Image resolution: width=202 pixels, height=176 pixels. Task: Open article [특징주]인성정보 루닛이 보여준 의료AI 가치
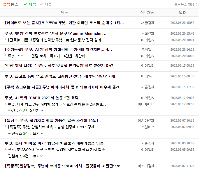coord(65,166)
